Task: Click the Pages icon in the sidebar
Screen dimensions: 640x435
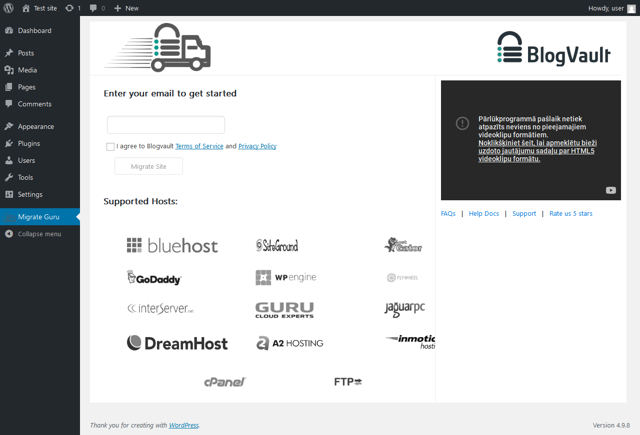Action: [x=9, y=87]
